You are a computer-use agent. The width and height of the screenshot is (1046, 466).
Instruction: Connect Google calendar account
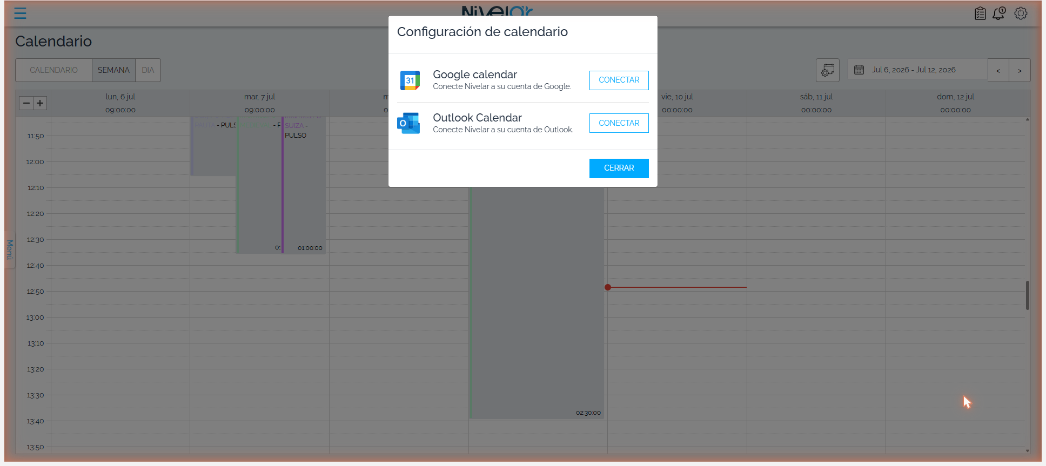[619, 80]
